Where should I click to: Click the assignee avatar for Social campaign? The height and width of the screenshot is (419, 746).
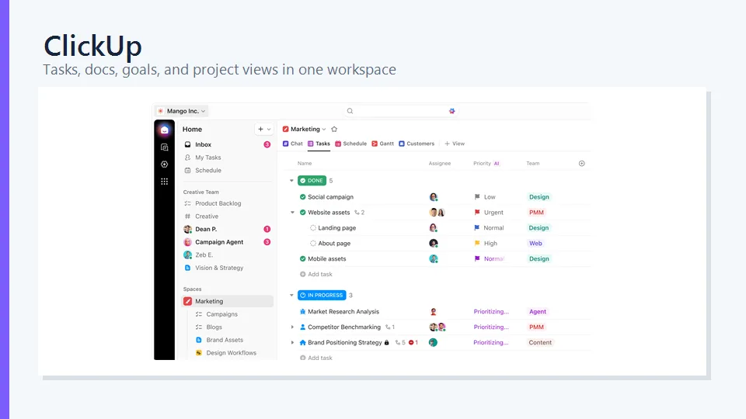(x=434, y=196)
